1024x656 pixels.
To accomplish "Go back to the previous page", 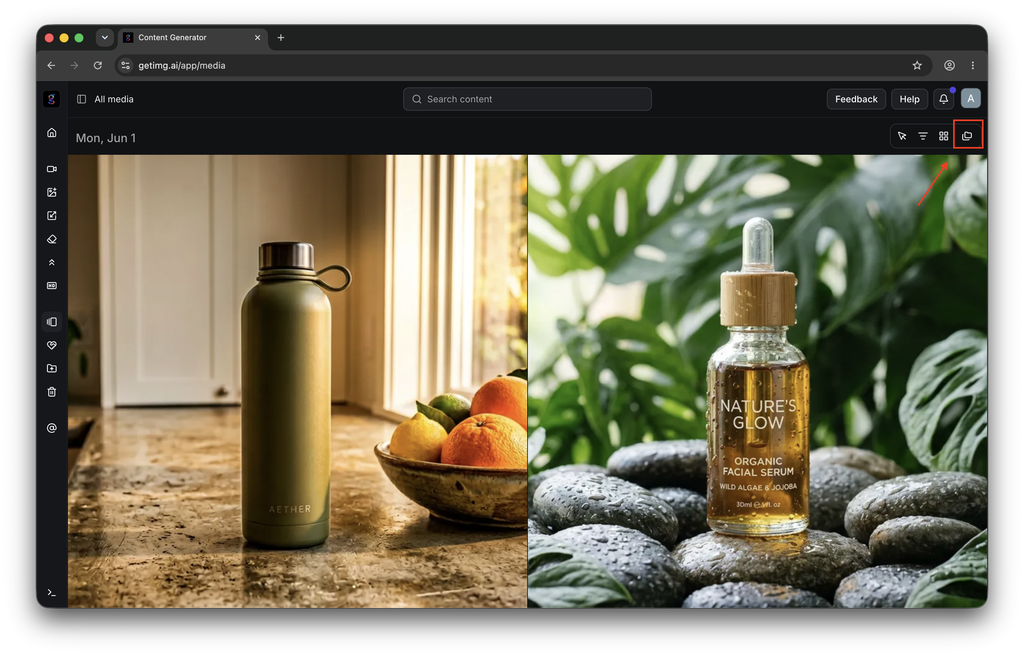I will [x=51, y=66].
